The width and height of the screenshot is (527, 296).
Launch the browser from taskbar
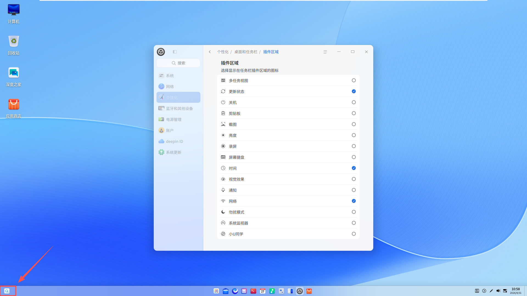click(x=235, y=291)
